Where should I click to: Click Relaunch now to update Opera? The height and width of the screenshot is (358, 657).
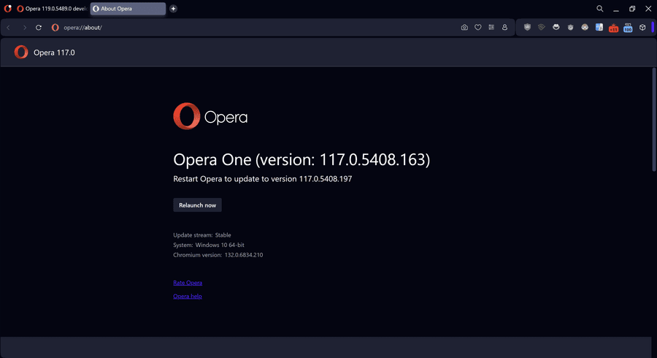tap(197, 205)
